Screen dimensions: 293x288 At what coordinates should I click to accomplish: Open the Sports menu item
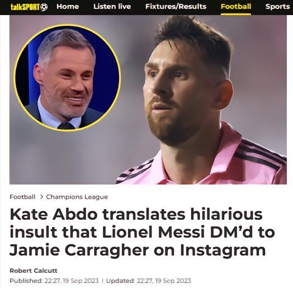277,7
